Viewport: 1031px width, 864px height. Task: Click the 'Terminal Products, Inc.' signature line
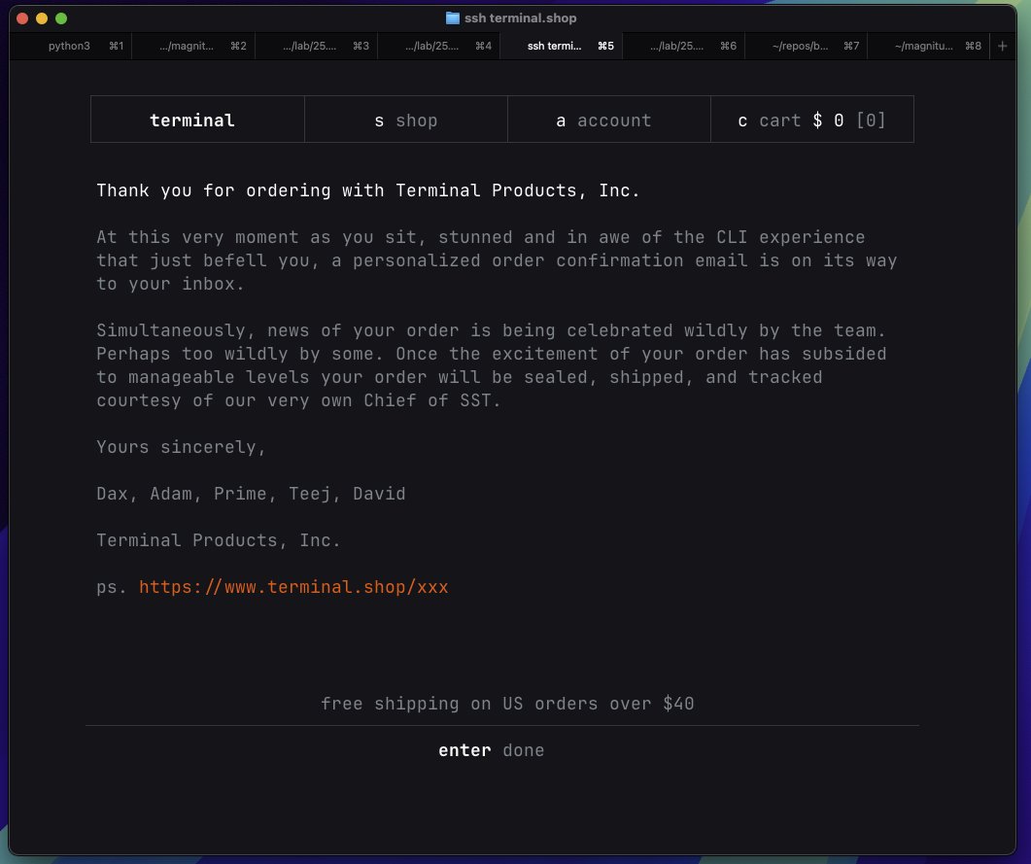pyautogui.click(x=219, y=540)
